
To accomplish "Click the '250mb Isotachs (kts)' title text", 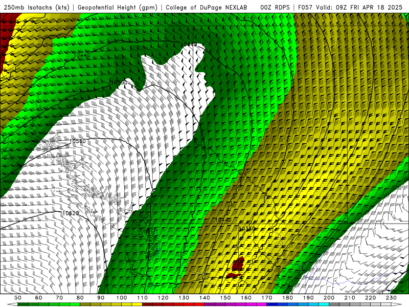I will [36, 7].
